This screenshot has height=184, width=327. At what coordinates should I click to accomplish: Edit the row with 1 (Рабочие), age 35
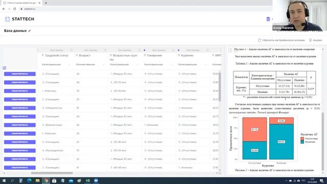[20, 91]
